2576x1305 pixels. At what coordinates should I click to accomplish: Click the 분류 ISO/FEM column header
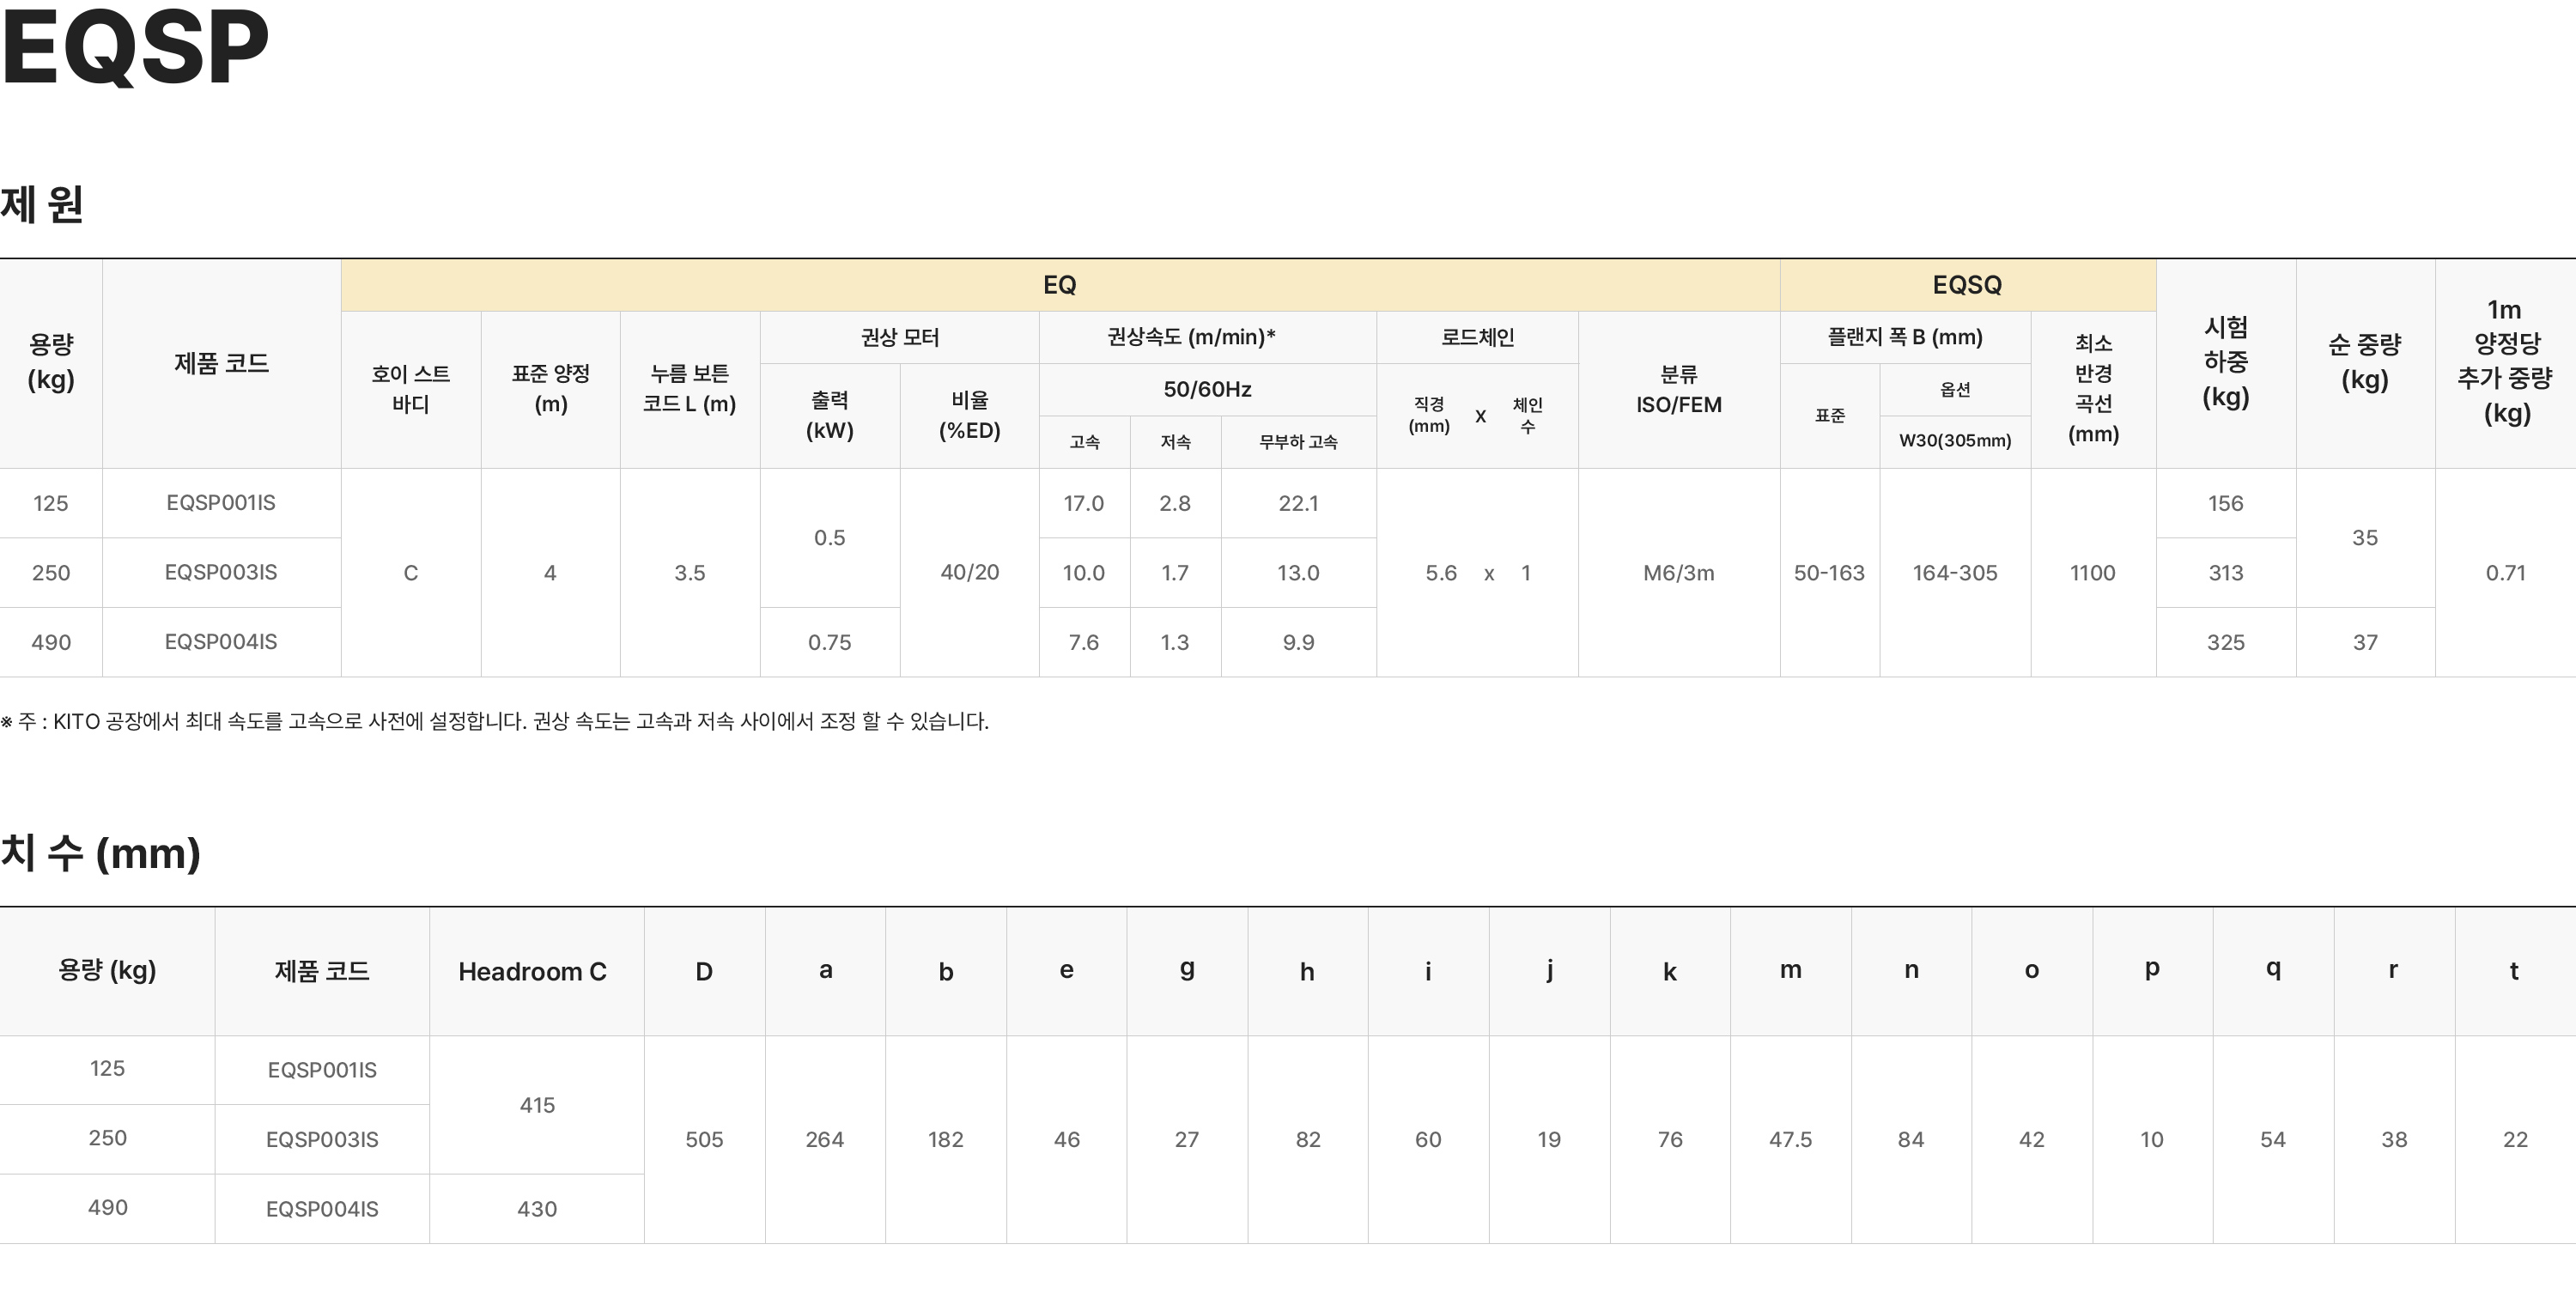click(x=1678, y=389)
